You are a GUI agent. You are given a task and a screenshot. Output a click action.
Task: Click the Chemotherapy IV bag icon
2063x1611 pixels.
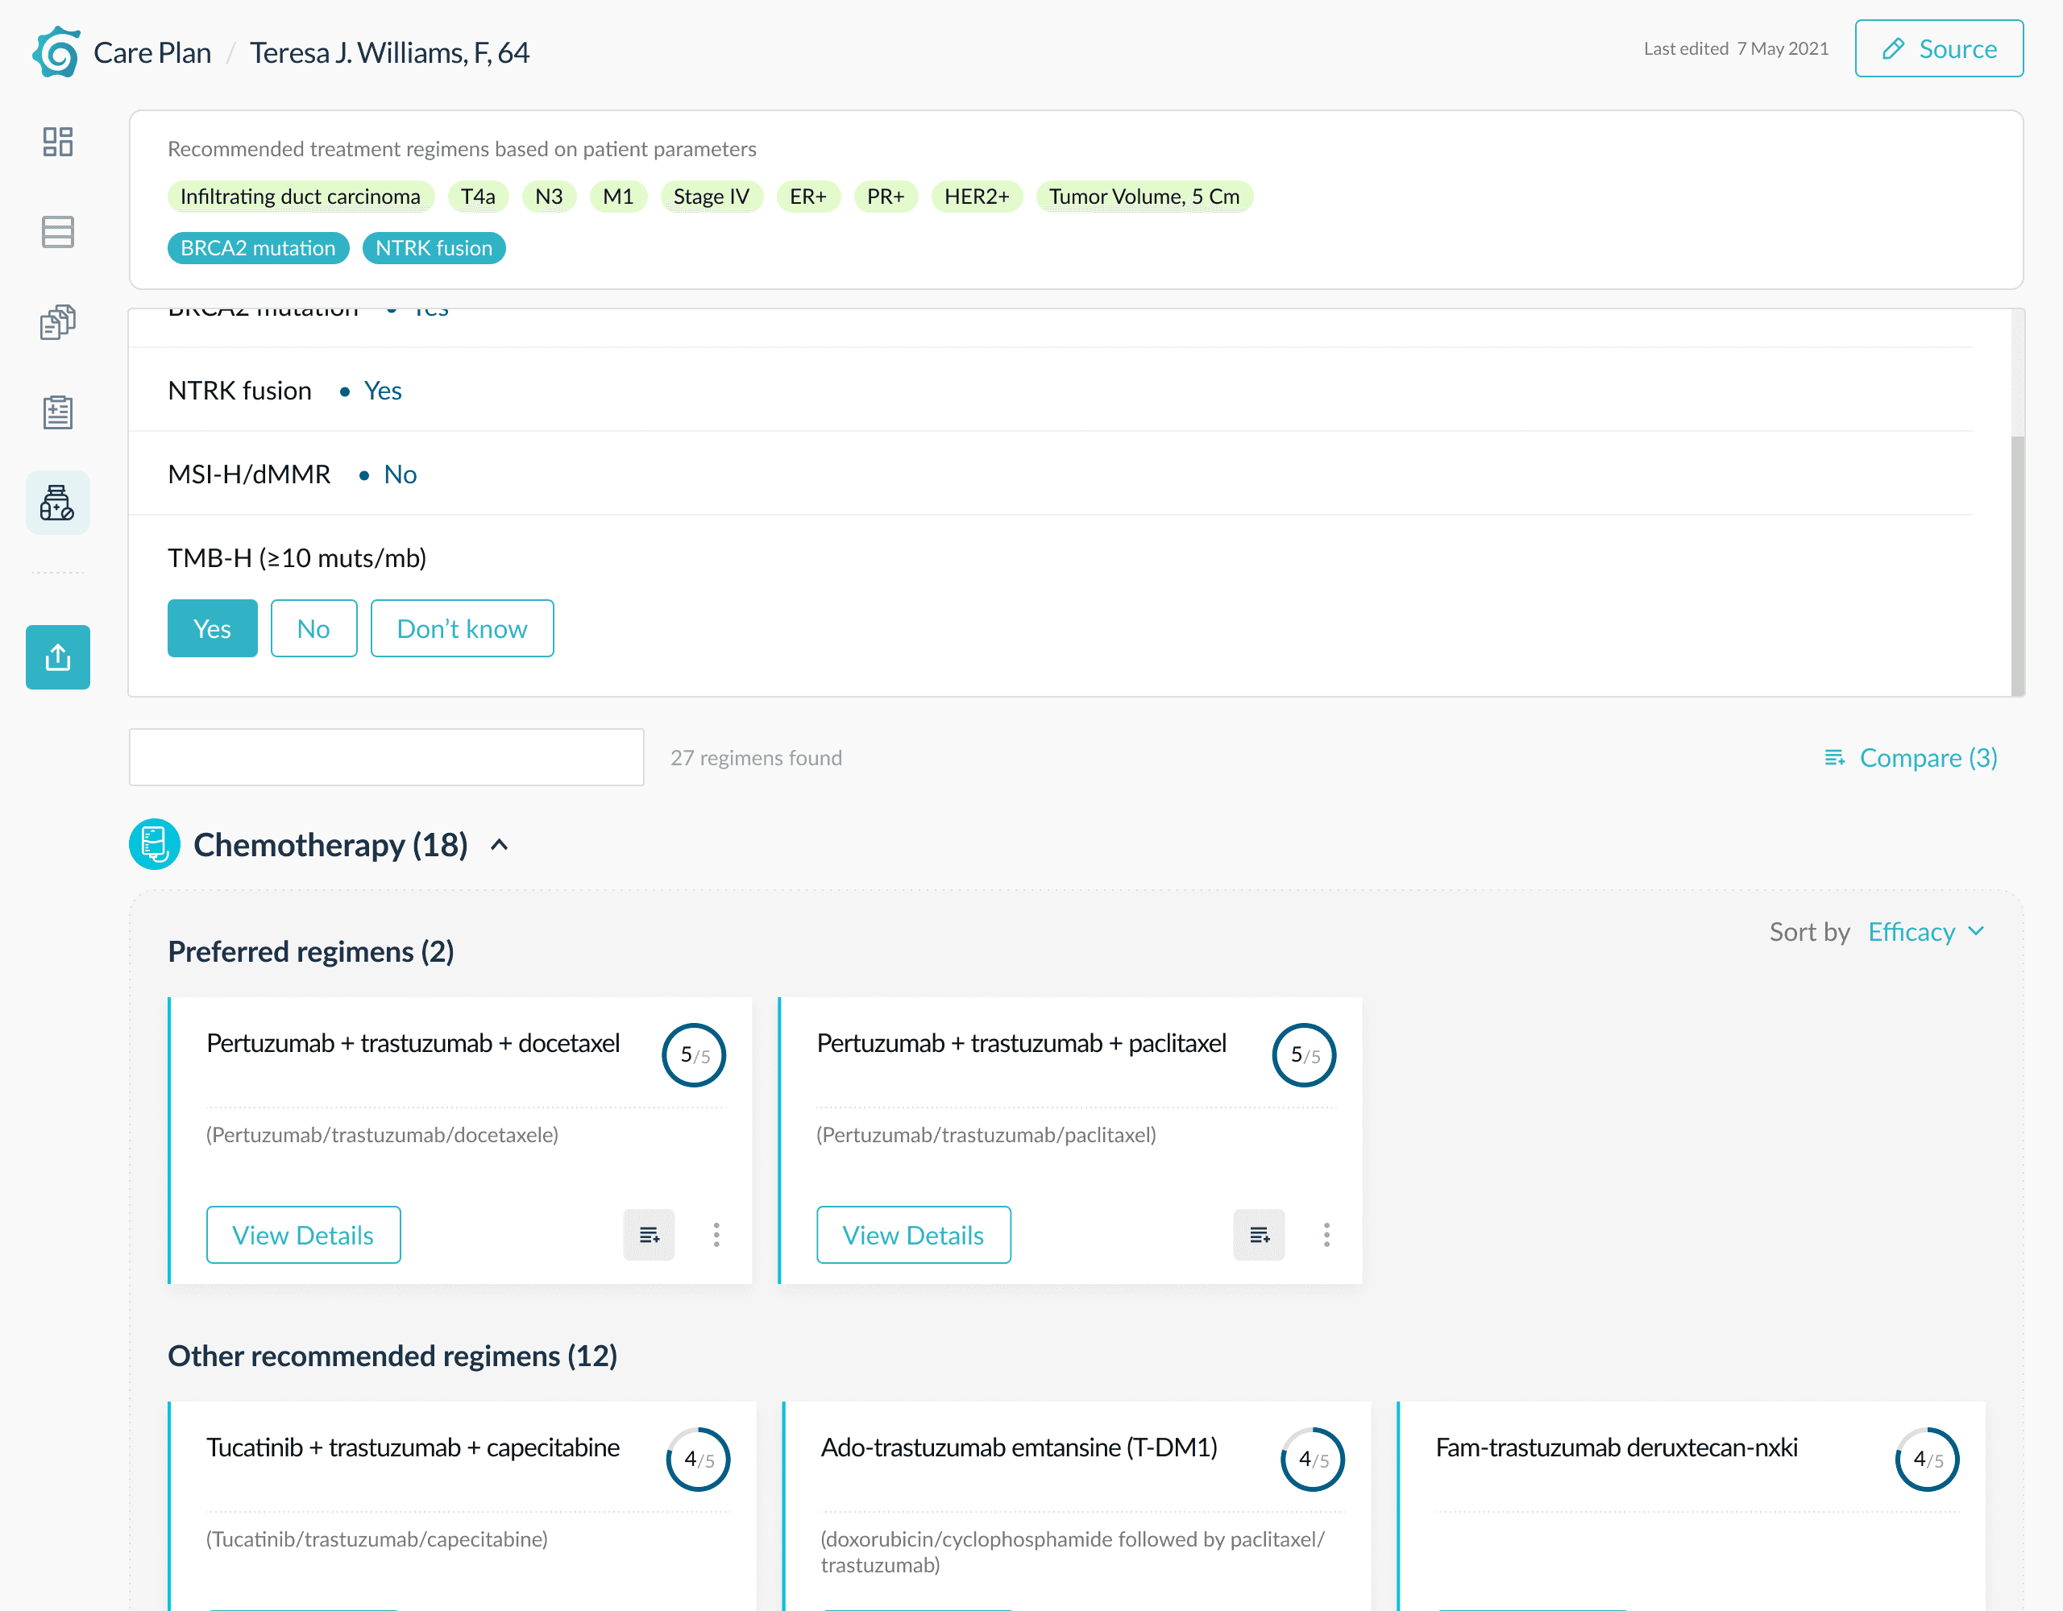[154, 844]
